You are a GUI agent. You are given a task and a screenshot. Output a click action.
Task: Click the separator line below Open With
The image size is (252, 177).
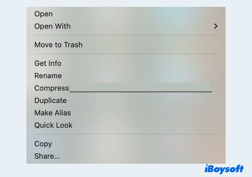(126, 35)
